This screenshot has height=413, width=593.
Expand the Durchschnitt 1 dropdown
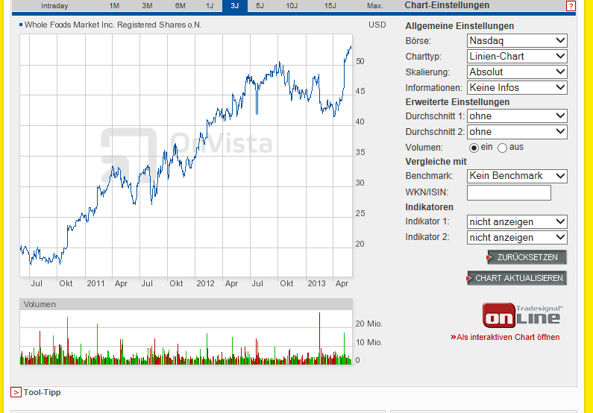[517, 116]
